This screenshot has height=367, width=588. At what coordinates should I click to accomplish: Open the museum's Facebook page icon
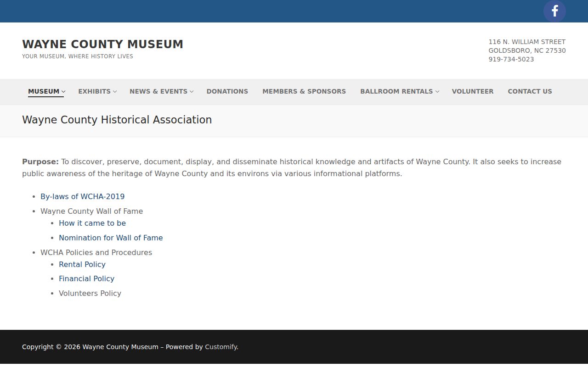pyautogui.click(x=554, y=11)
